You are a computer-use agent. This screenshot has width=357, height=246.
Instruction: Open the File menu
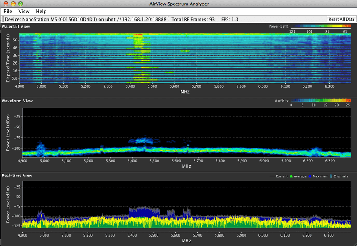click(x=8, y=11)
